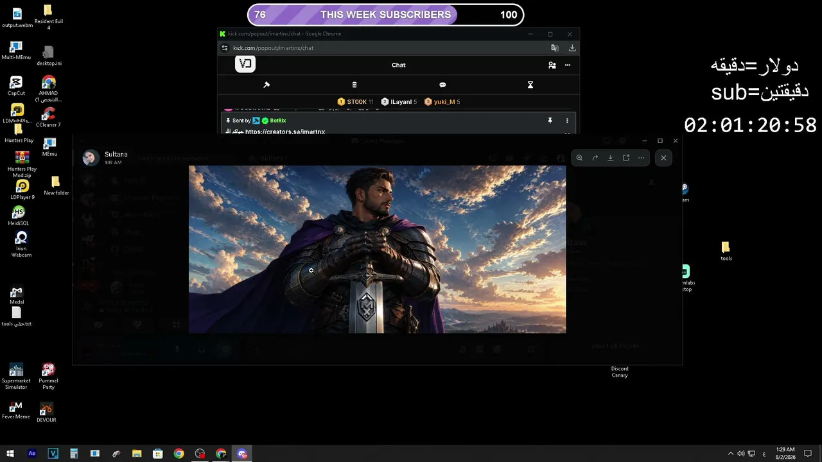Select the Supermarket Simulator desktop icon
Viewport: 822px width, 462px height.
tap(16, 377)
